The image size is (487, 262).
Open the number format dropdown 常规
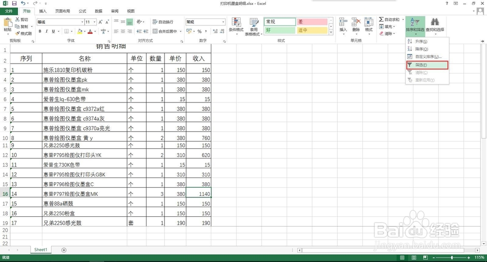(x=223, y=22)
